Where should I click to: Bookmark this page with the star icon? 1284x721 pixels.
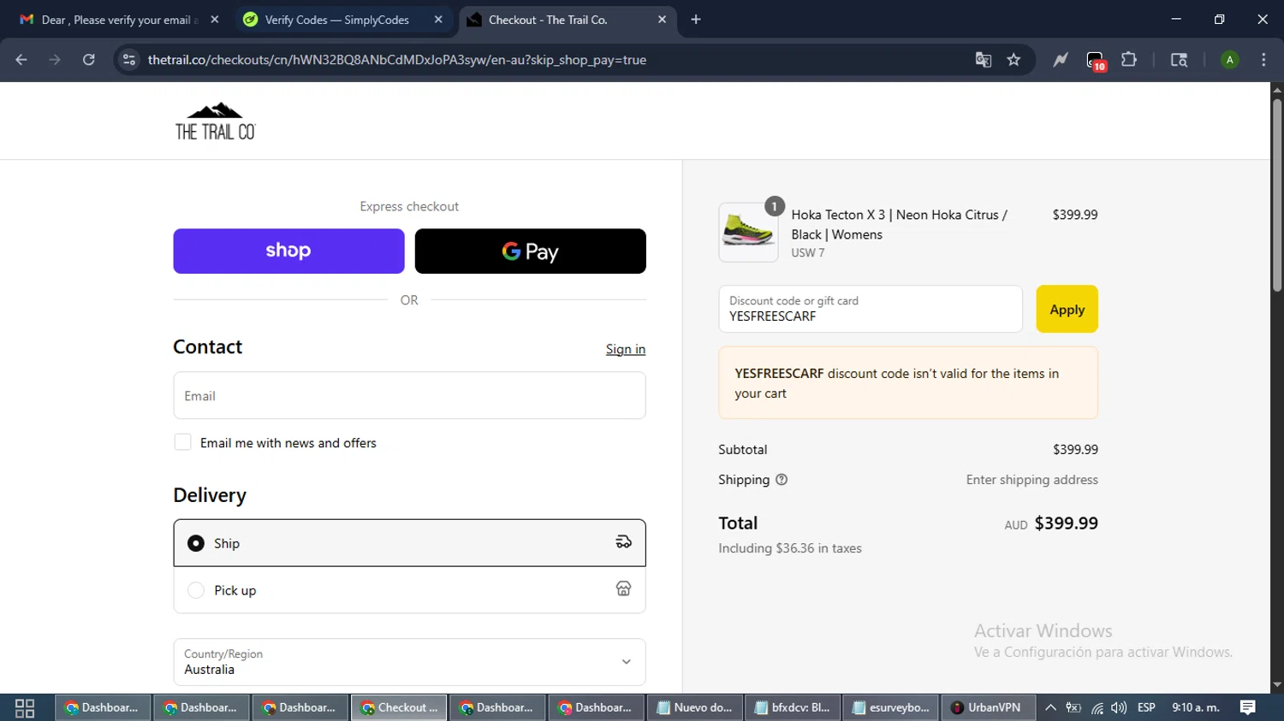click(1014, 60)
